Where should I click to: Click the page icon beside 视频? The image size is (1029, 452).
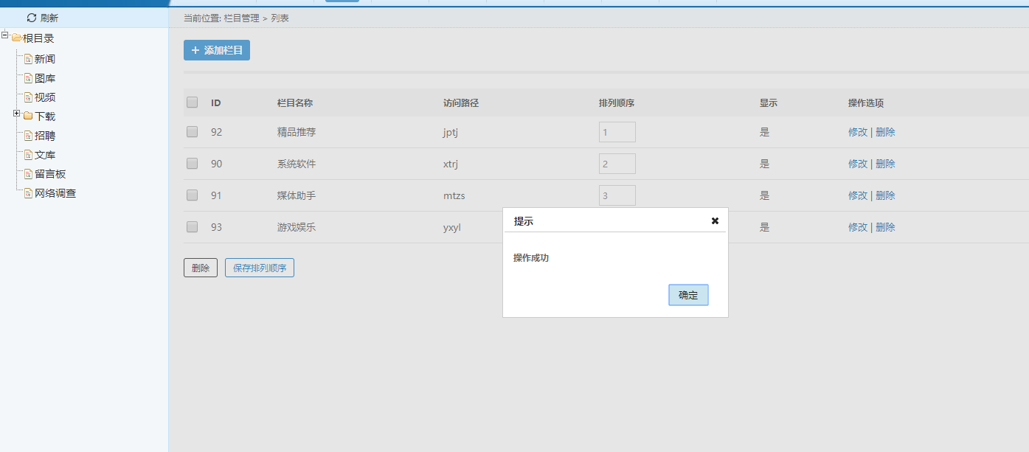(28, 97)
